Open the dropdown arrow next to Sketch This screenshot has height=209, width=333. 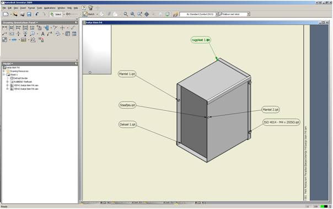pyautogui.click(x=97, y=14)
